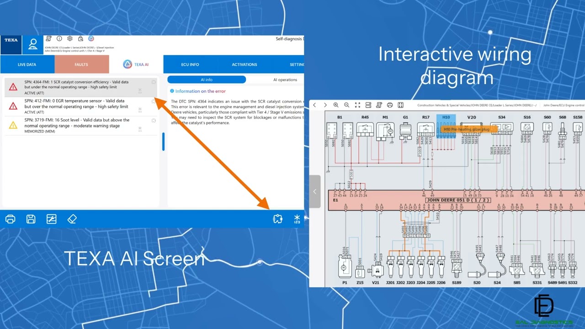Open the locked clipboard icon in header
The width and height of the screenshot is (585, 329).
click(80, 39)
